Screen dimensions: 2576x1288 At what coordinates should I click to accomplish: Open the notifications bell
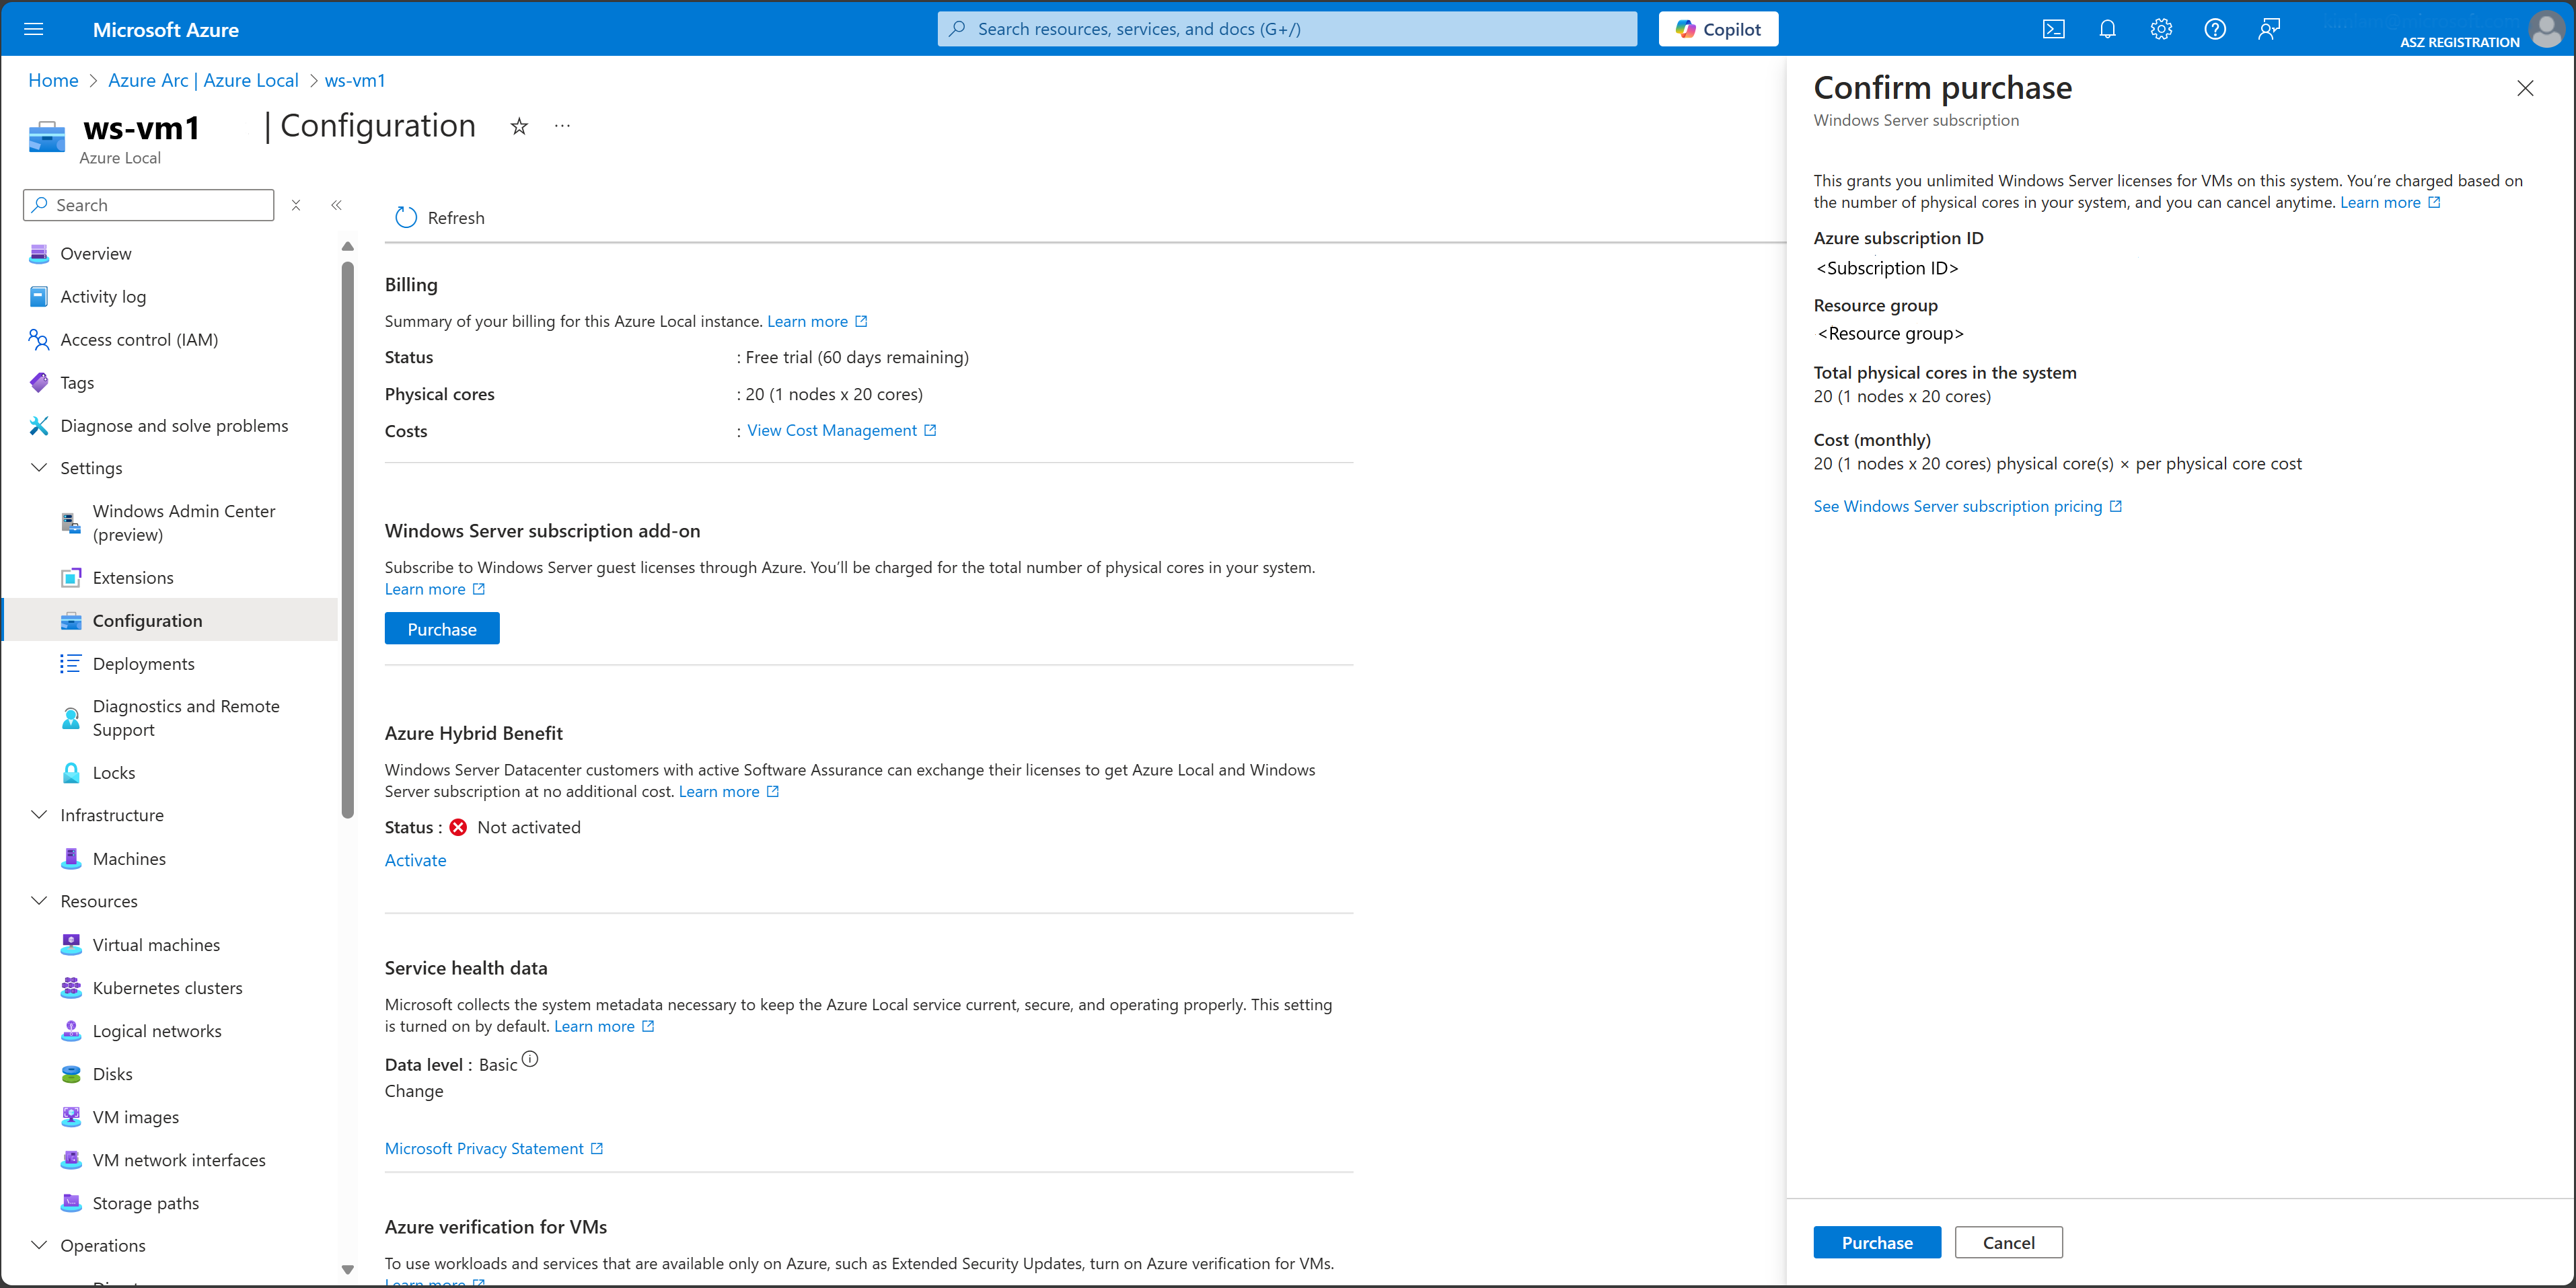pos(2107,29)
